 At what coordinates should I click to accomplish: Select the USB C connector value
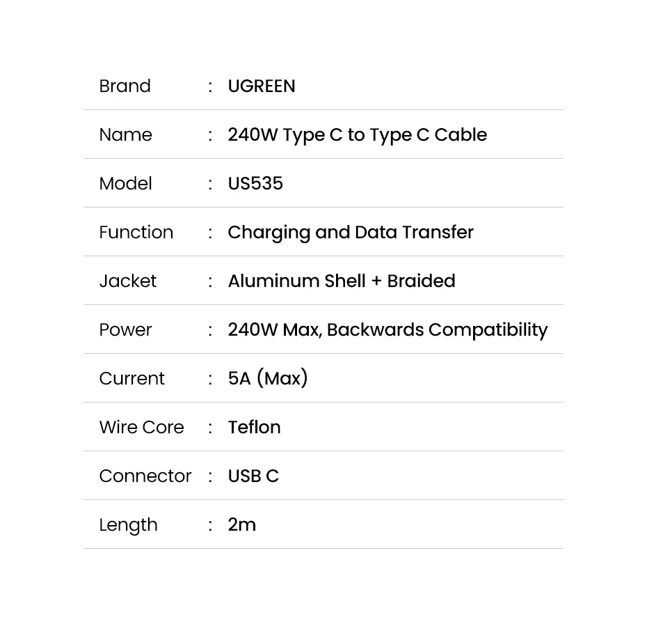point(253,476)
